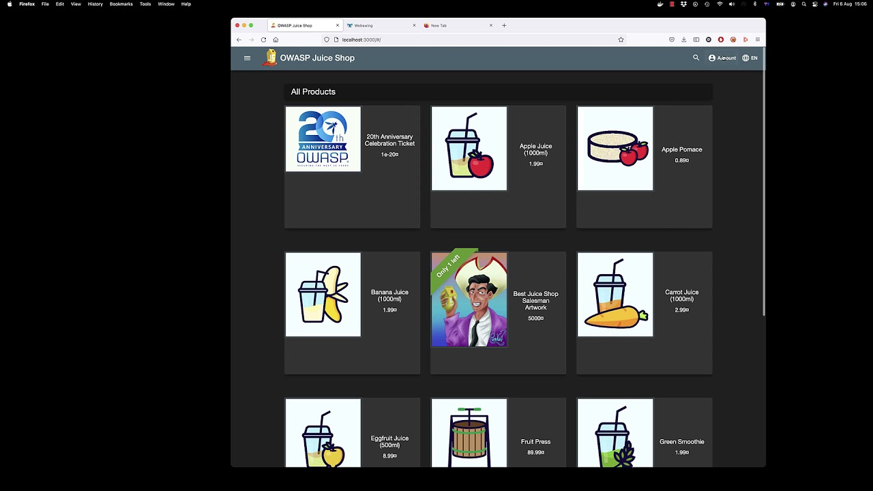This screenshot has width=873, height=491.
Task: Click the Green Smoothie product name
Action: tap(681, 442)
